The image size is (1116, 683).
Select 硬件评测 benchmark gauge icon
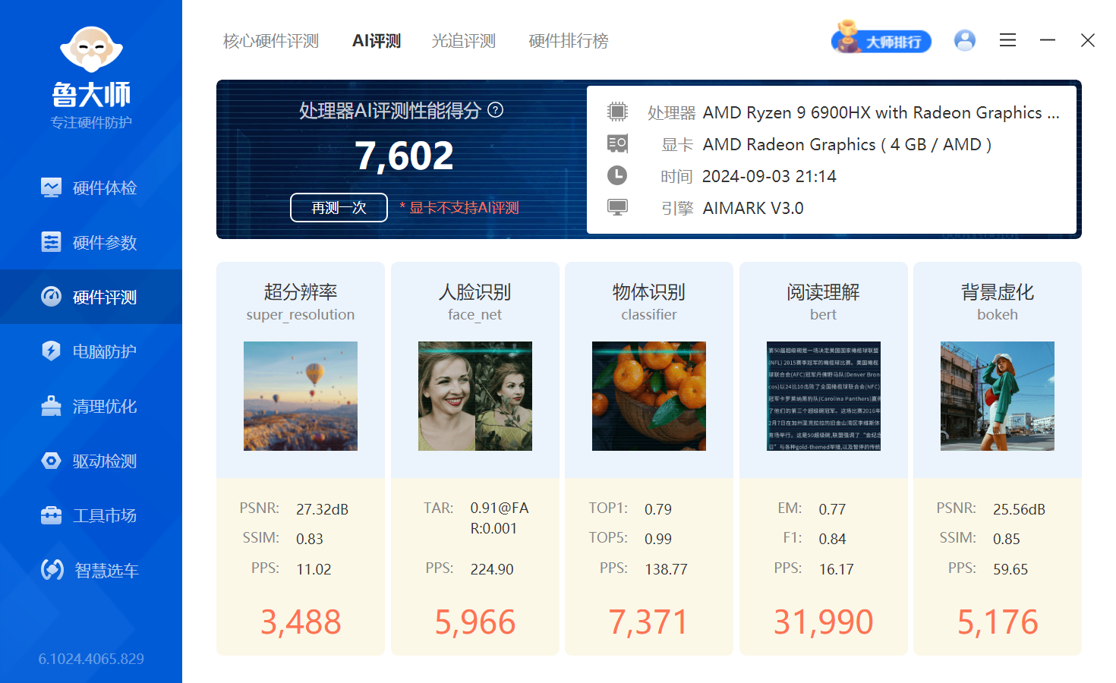point(51,297)
